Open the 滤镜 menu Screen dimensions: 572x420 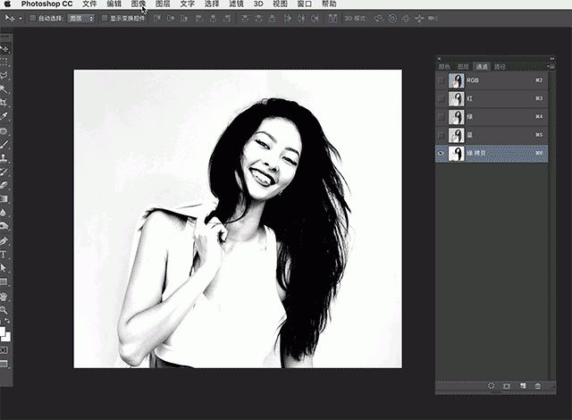pos(237,4)
